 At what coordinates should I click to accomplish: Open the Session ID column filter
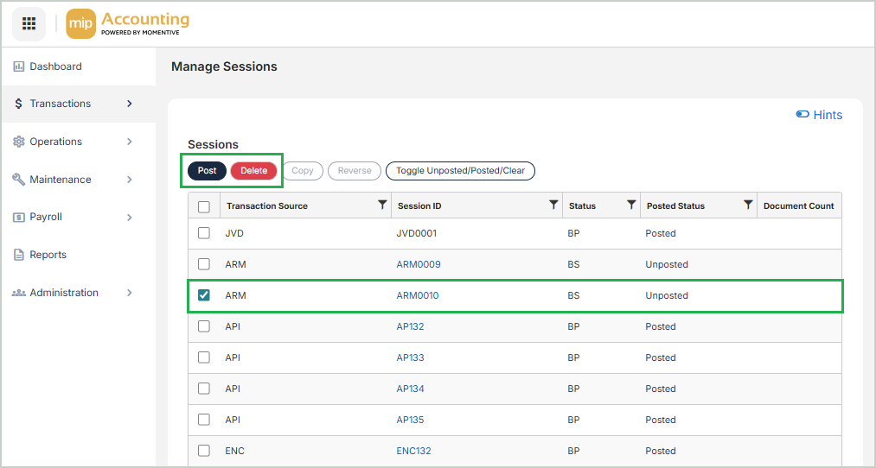click(x=553, y=206)
